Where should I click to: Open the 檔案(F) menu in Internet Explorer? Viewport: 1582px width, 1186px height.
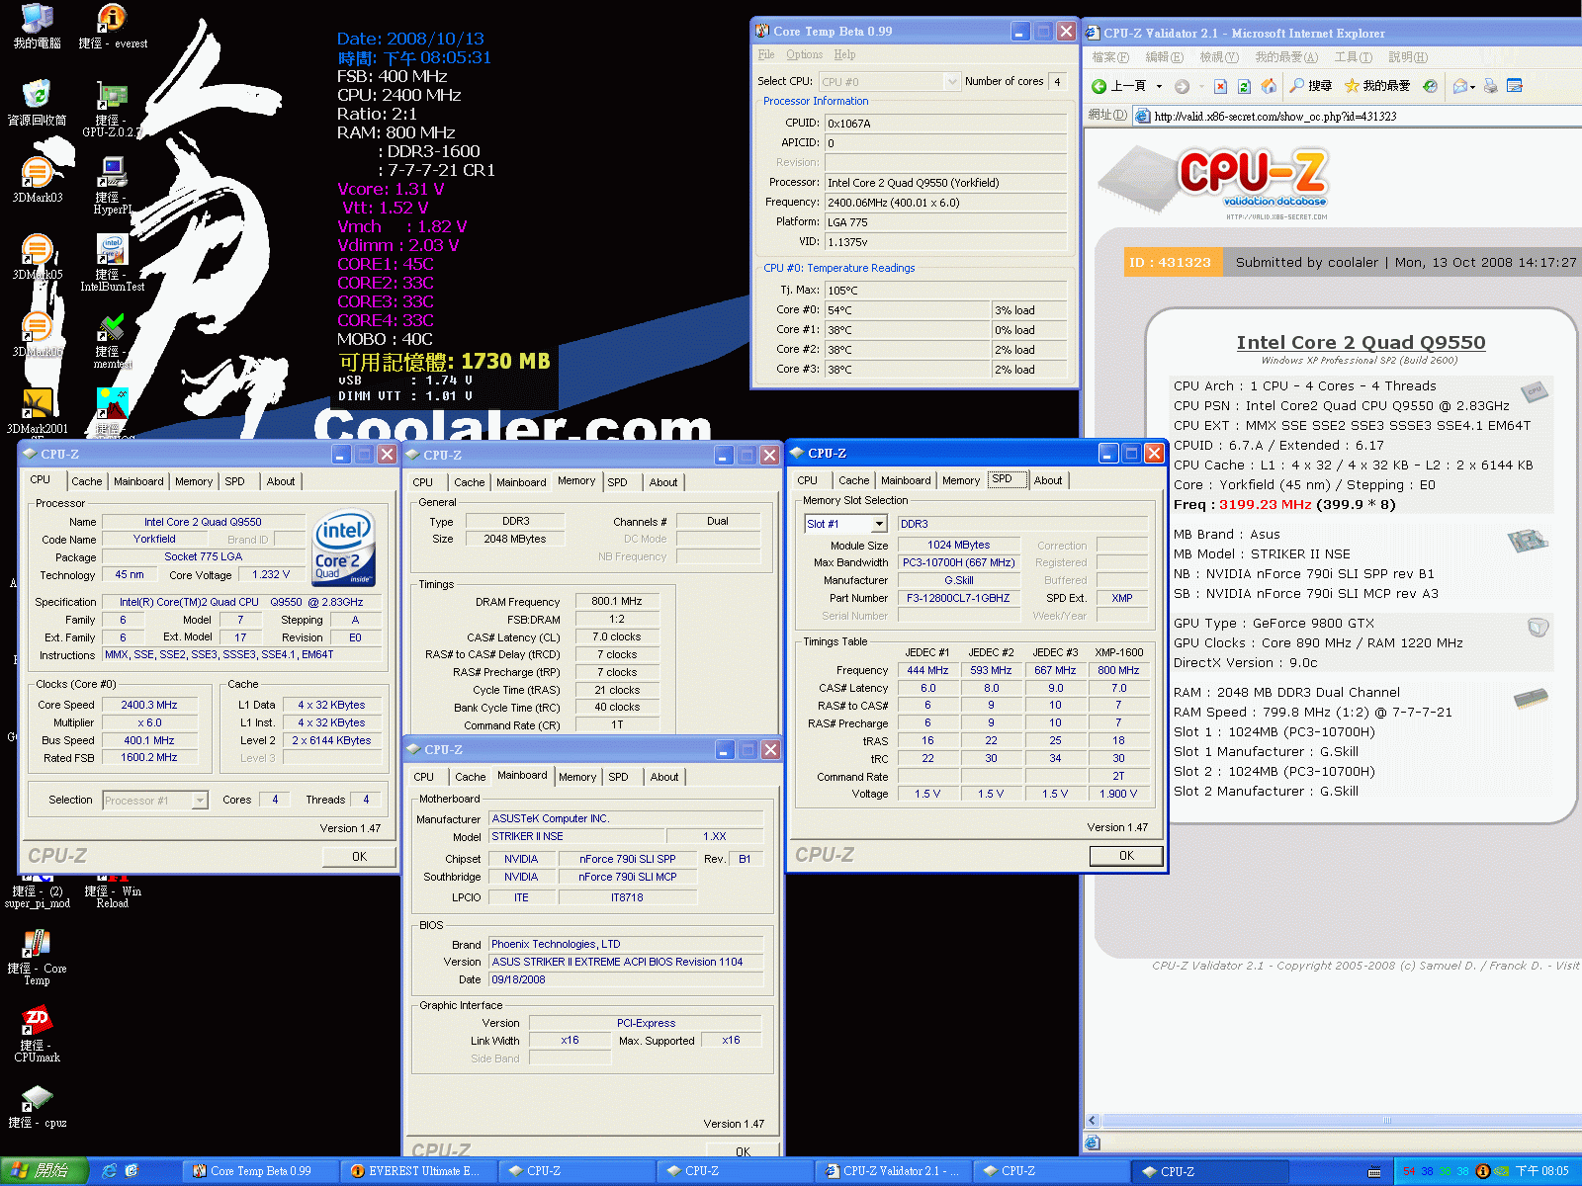(x=1109, y=57)
